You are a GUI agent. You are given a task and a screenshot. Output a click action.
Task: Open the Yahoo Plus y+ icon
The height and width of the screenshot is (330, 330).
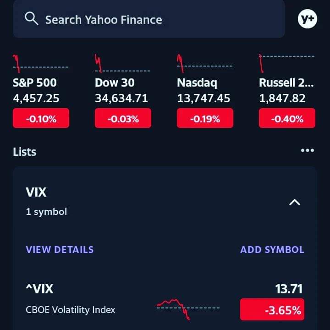[308, 19]
